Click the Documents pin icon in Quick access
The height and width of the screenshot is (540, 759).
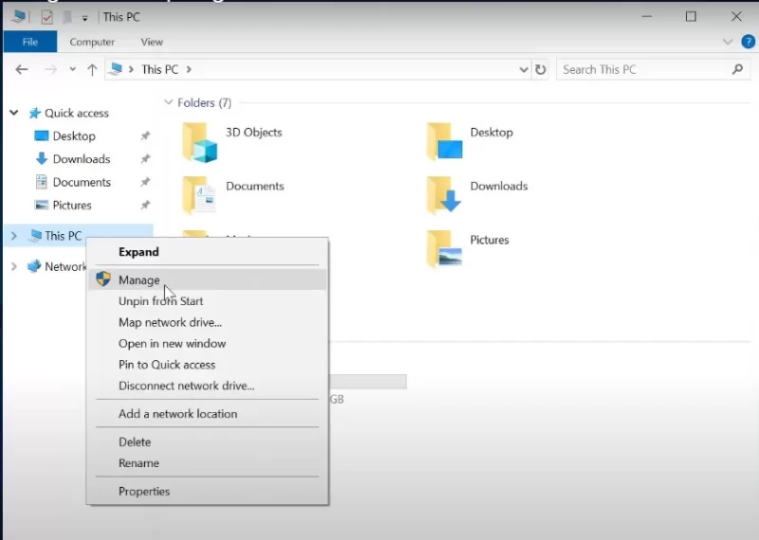[x=145, y=182]
